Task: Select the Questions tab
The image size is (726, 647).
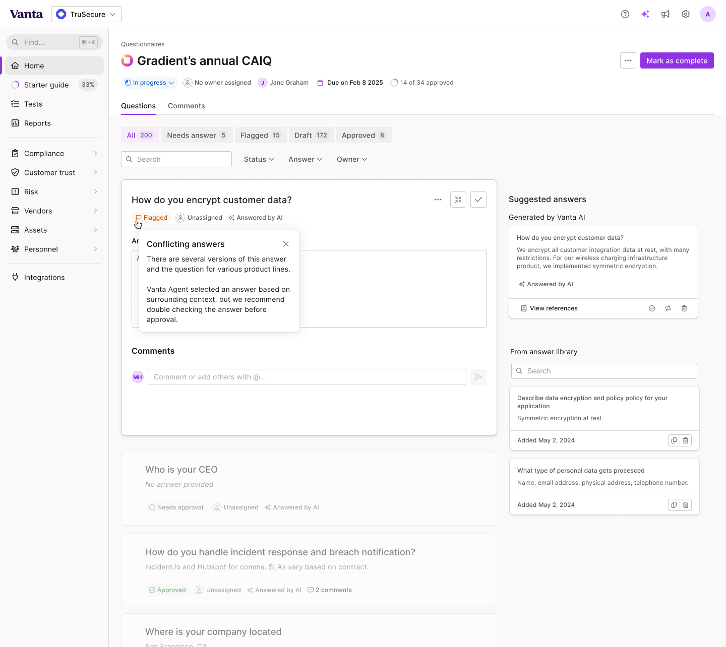Action: 138,106
